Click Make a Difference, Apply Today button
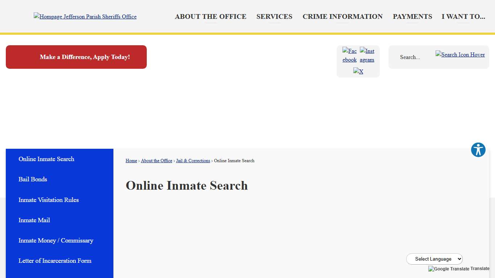 [76, 57]
